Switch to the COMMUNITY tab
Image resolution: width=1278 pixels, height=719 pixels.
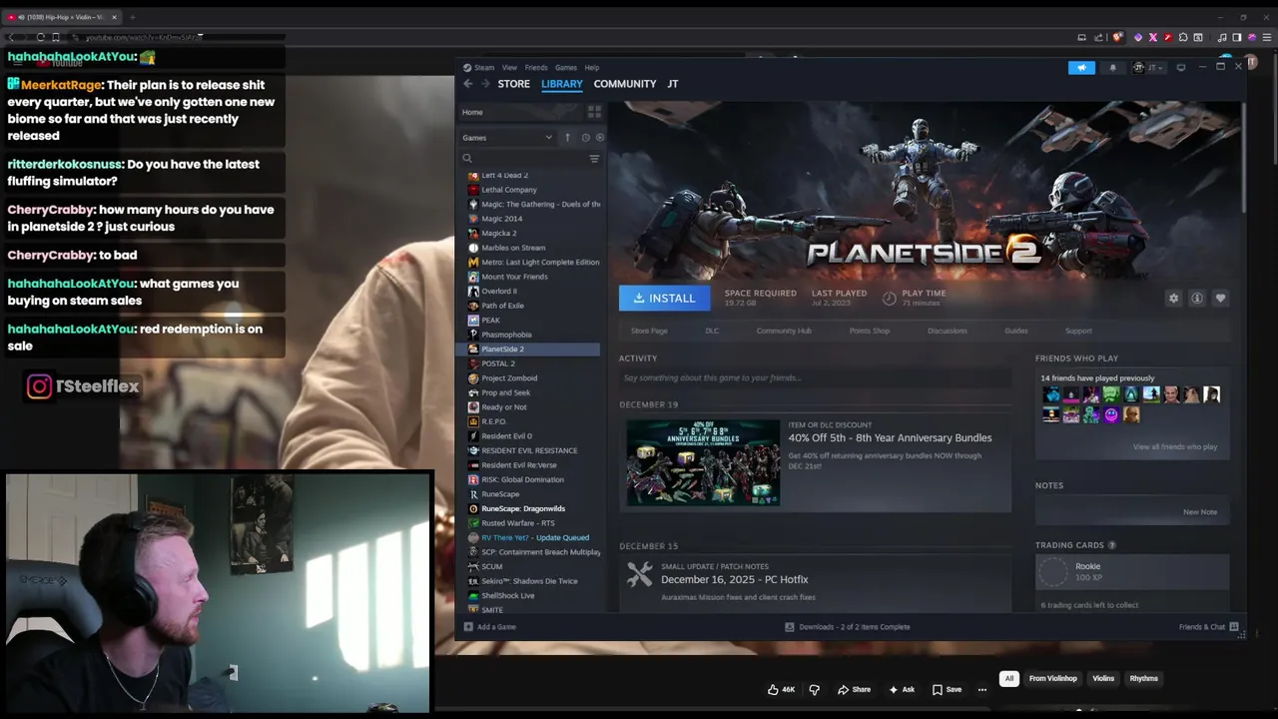coord(625,84)
